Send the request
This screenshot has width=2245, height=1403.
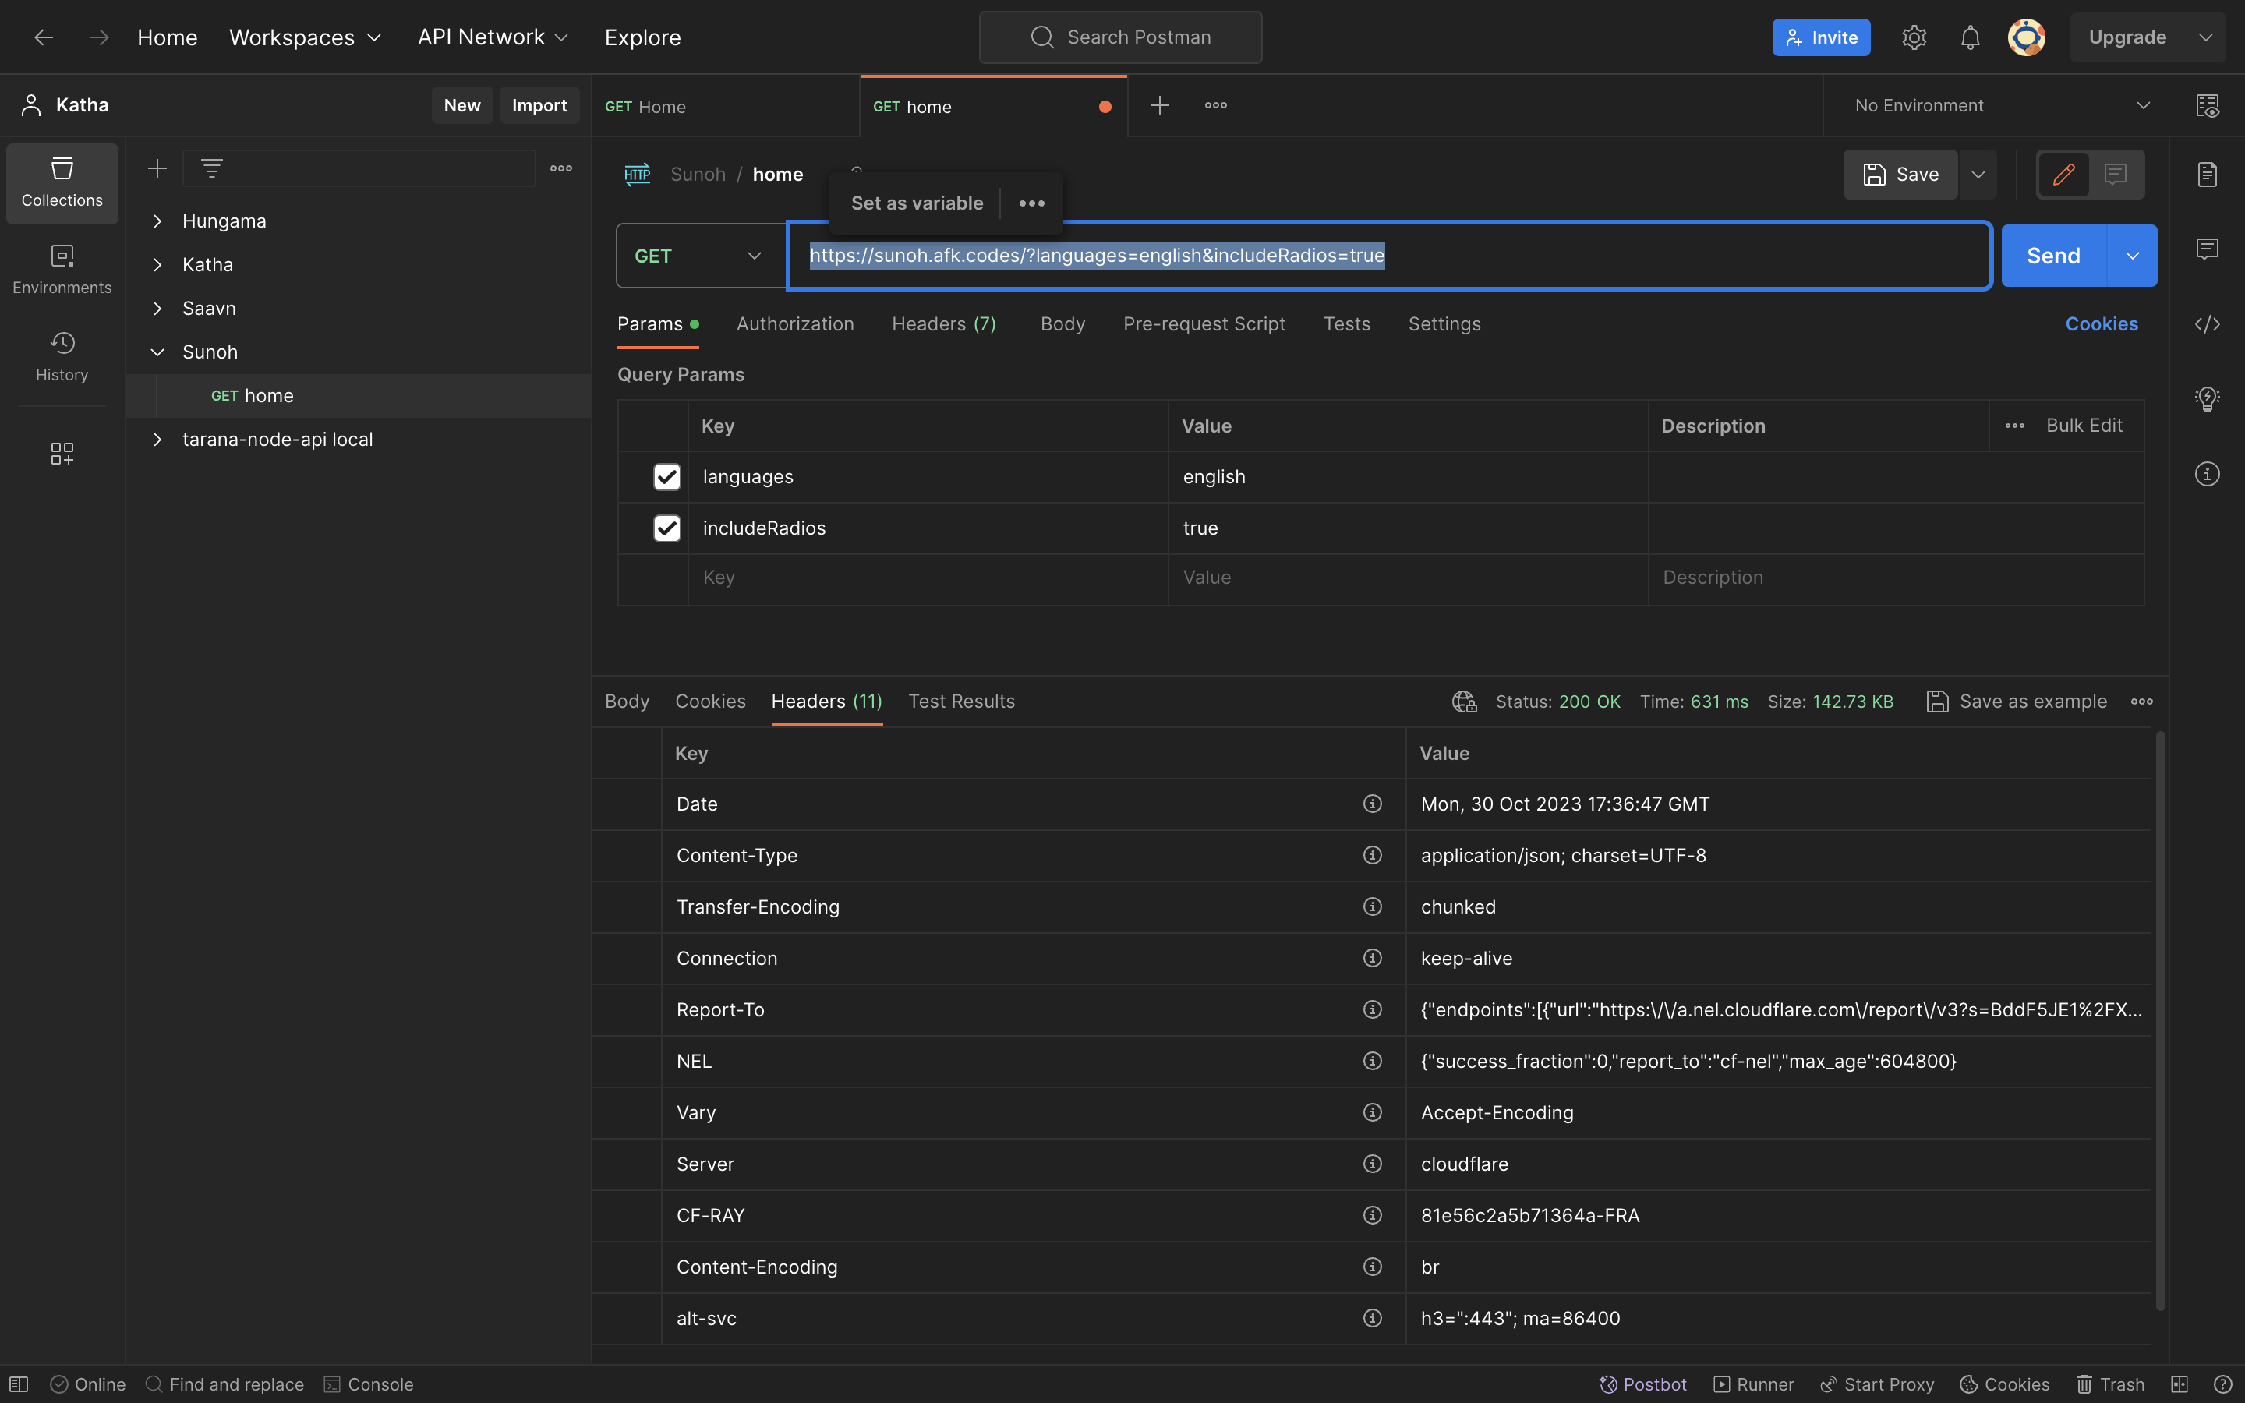click(2053, 255)
